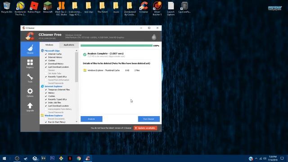Collapse the Microsoft Edge group
288x162 pixels.
[52, 51]
